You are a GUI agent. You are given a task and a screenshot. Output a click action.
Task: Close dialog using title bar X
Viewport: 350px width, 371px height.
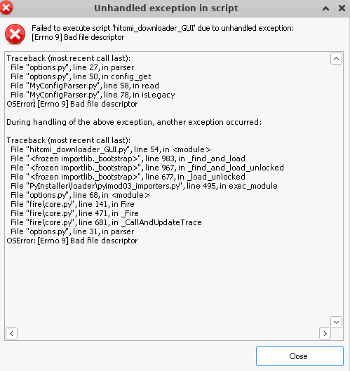tap(342, 8)
